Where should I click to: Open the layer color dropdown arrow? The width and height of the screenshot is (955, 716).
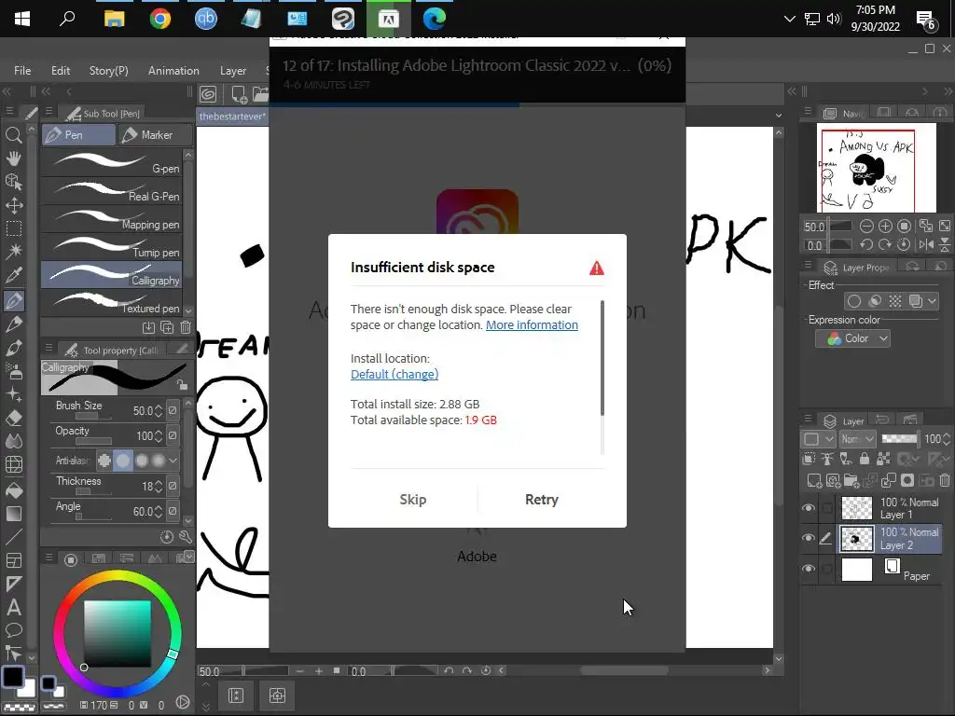coord(829,439)
